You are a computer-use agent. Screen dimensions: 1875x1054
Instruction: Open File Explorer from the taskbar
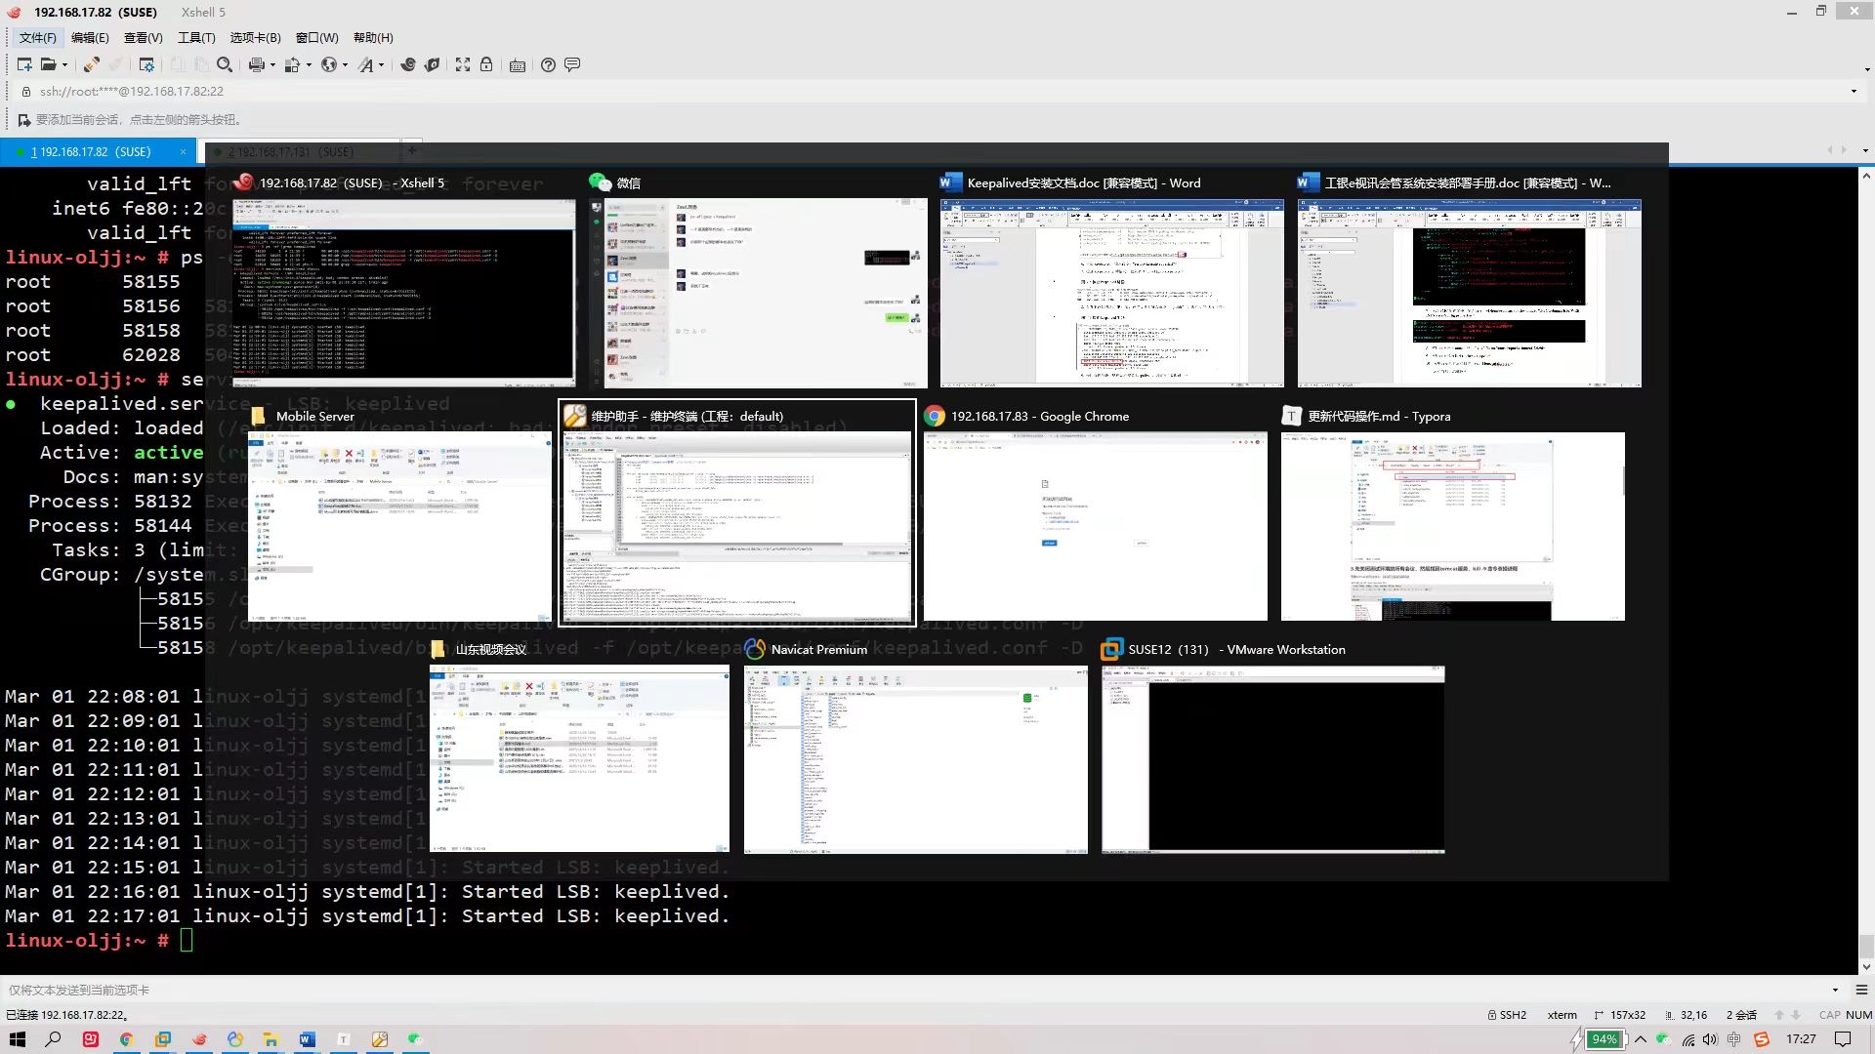(271, 1039)
